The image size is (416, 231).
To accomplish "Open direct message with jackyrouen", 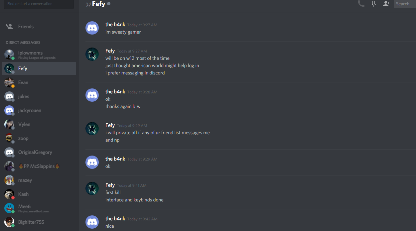I will tap(39, 110).
